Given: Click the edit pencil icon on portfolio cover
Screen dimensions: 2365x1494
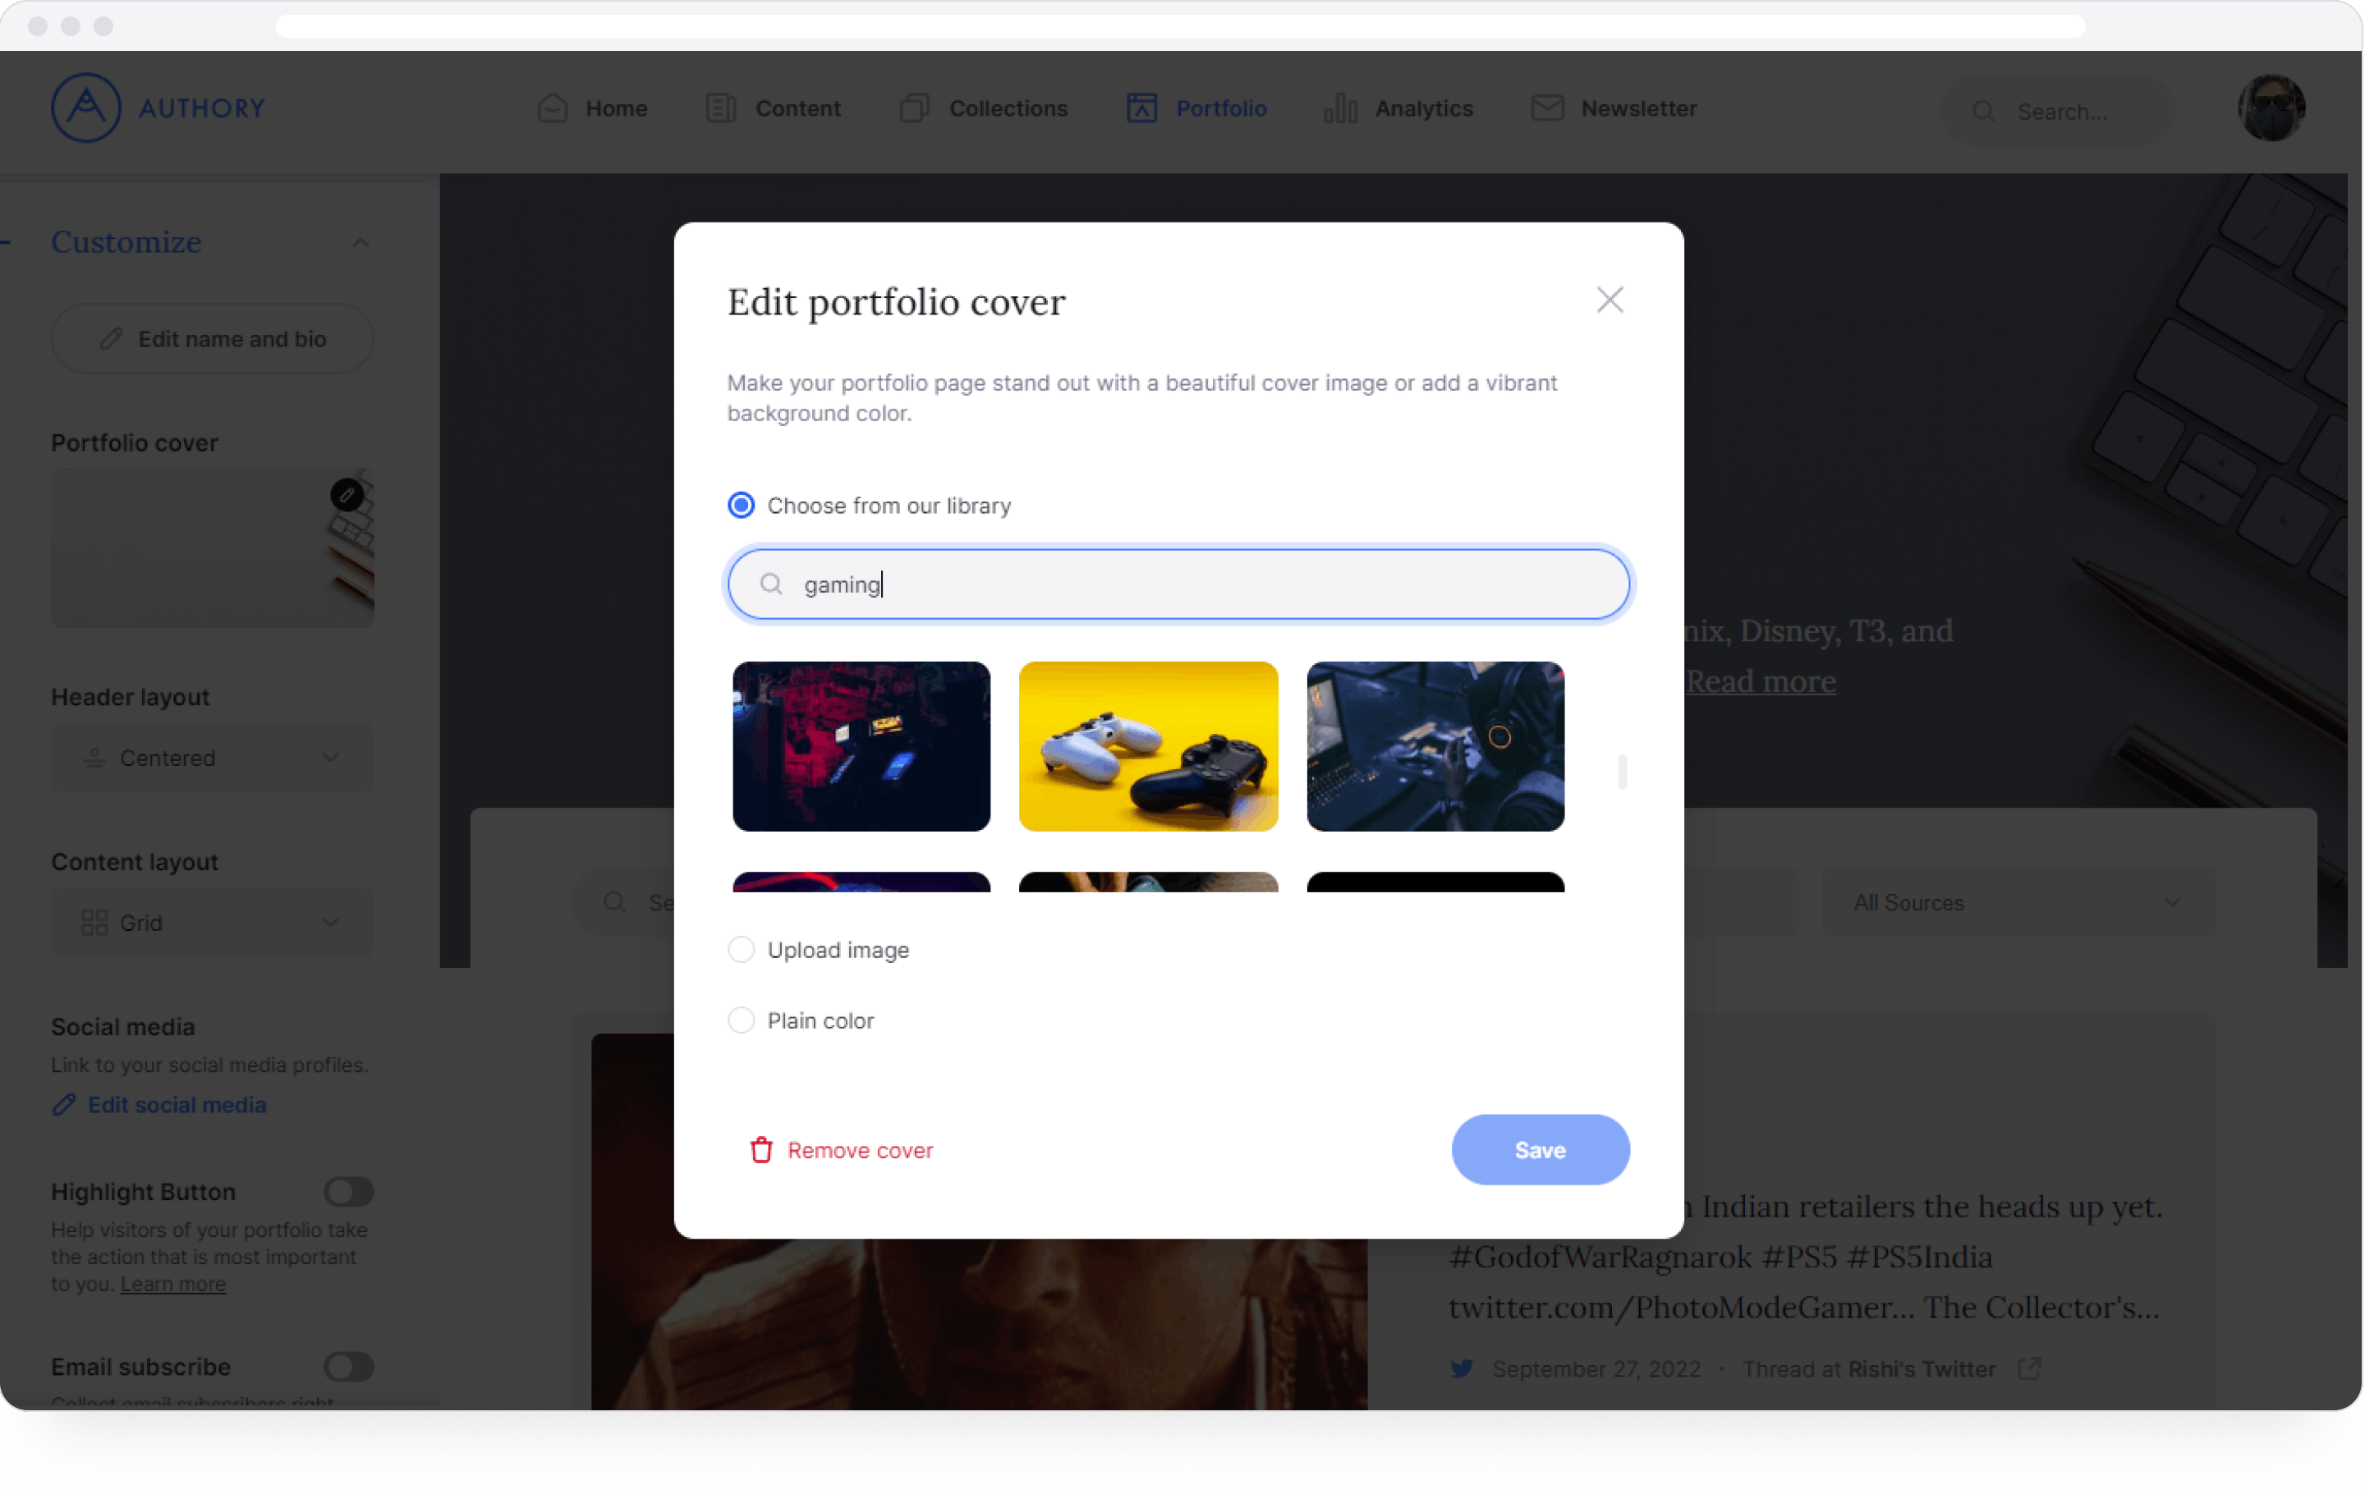Looking at the screenshot, I should (347, 494).
